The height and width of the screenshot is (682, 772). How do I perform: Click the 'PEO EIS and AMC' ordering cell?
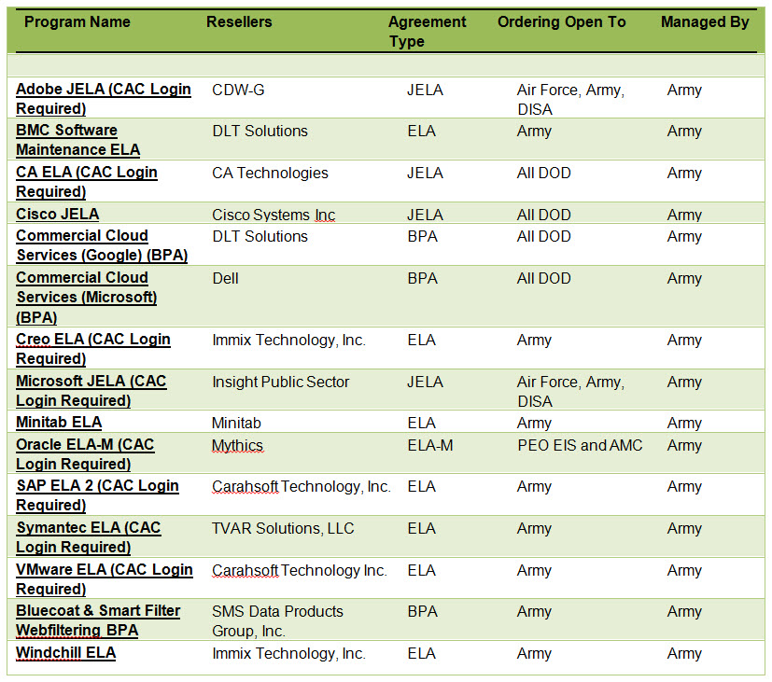pos(580,445)
